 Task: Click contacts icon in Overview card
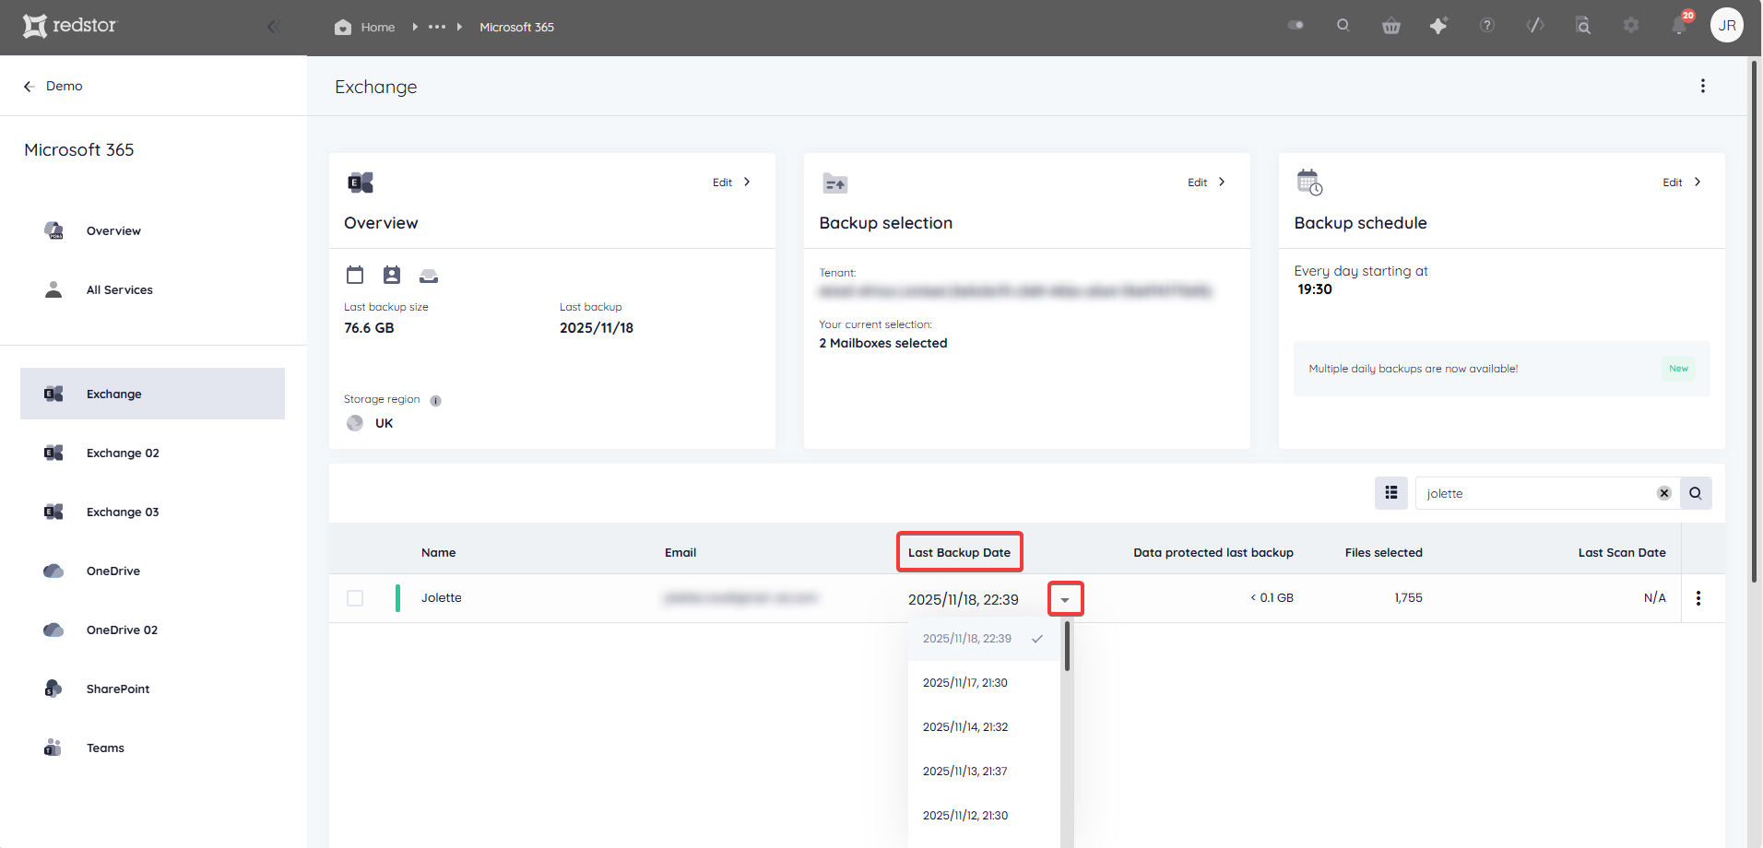(392, 275)
